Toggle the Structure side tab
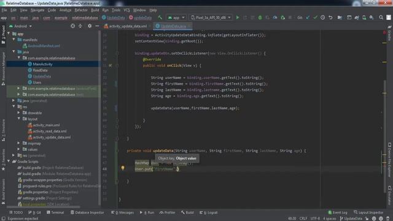Image resolution: width=393 pixels, height=221 pixels. pyautogui.click(x=3, y=130)
